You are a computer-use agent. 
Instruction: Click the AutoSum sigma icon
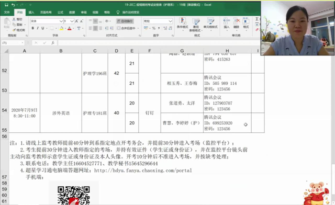[257, 19]
